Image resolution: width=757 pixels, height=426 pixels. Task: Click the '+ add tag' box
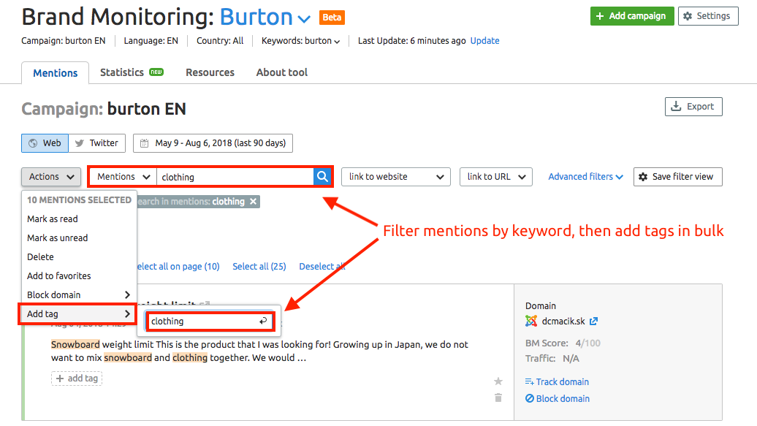77,379
